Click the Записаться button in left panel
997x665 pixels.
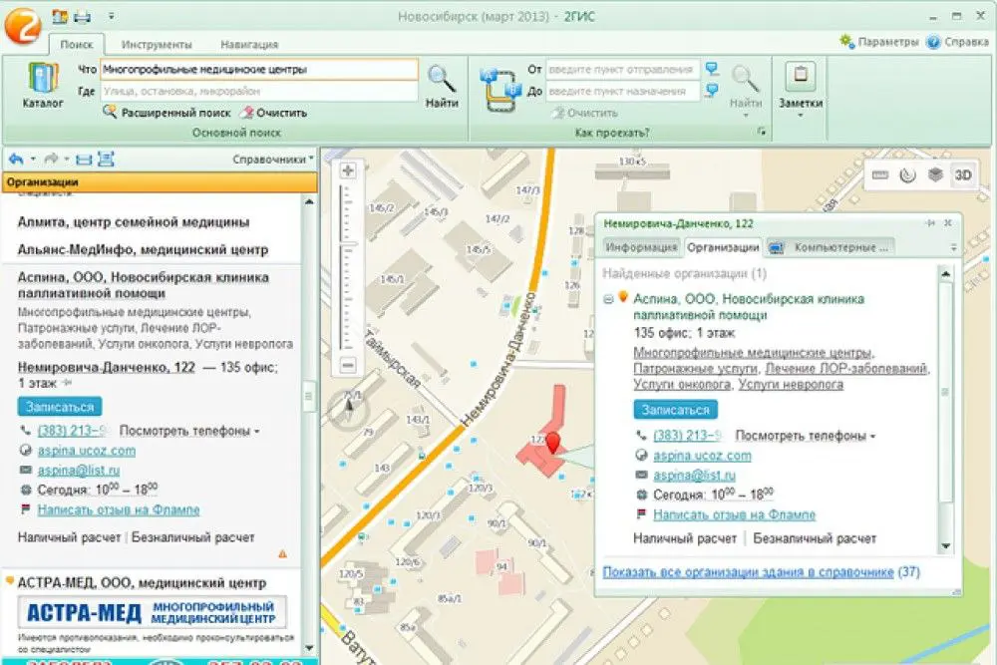[x=60, y=407]
